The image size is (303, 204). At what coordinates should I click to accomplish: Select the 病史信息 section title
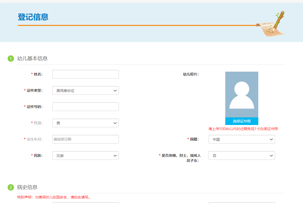pyautogui.click(x=27, y=187)
